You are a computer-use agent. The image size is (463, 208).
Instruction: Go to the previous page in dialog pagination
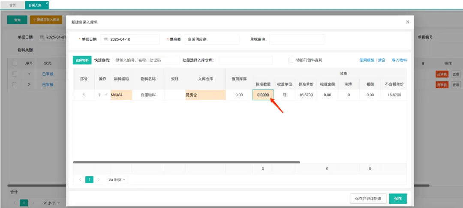(80, 180)
